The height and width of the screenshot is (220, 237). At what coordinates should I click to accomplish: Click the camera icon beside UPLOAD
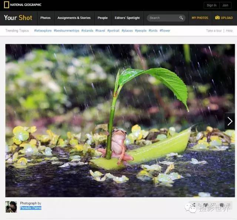pyautogui.click(x=217, y=17)
